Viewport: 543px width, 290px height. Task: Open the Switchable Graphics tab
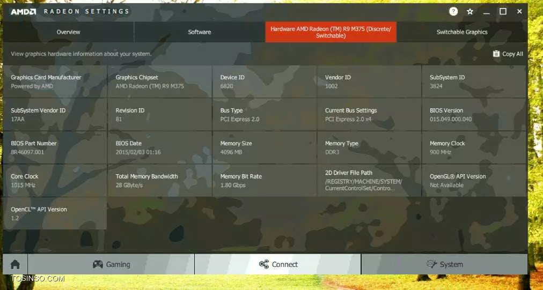pos(462,32)
